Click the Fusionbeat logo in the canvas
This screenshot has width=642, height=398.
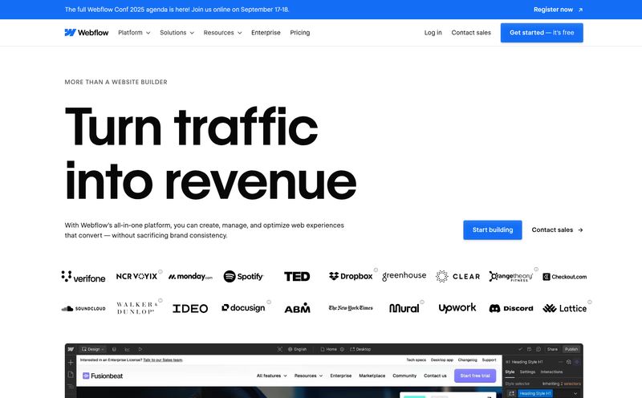click(103, 376)
